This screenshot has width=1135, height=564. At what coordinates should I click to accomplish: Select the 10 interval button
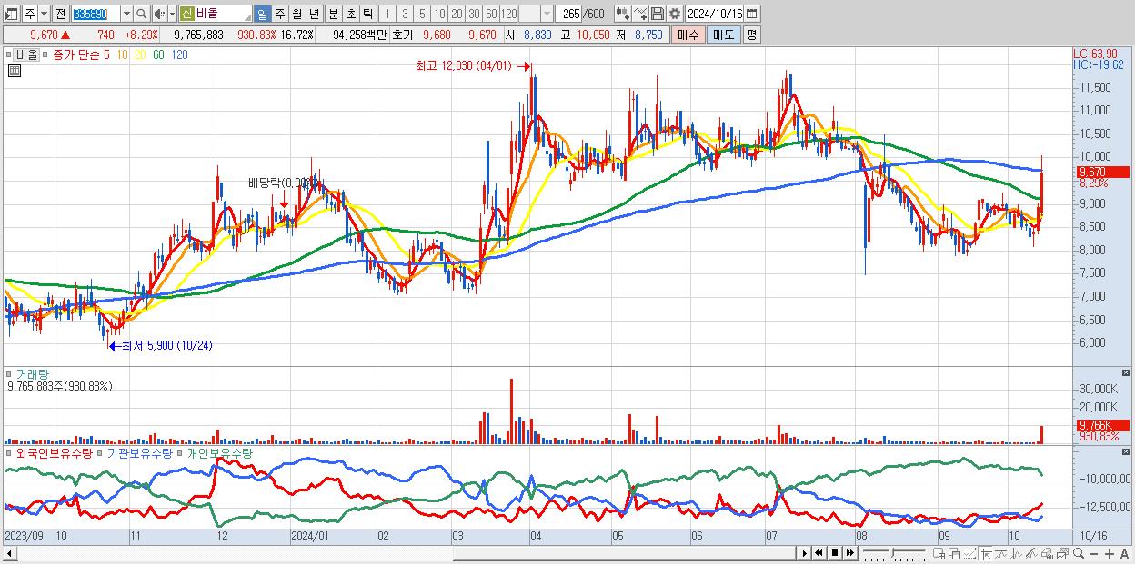(439, 14)
